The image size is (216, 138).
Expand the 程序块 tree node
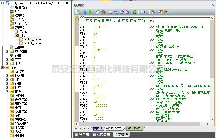(x=7, y=15)
